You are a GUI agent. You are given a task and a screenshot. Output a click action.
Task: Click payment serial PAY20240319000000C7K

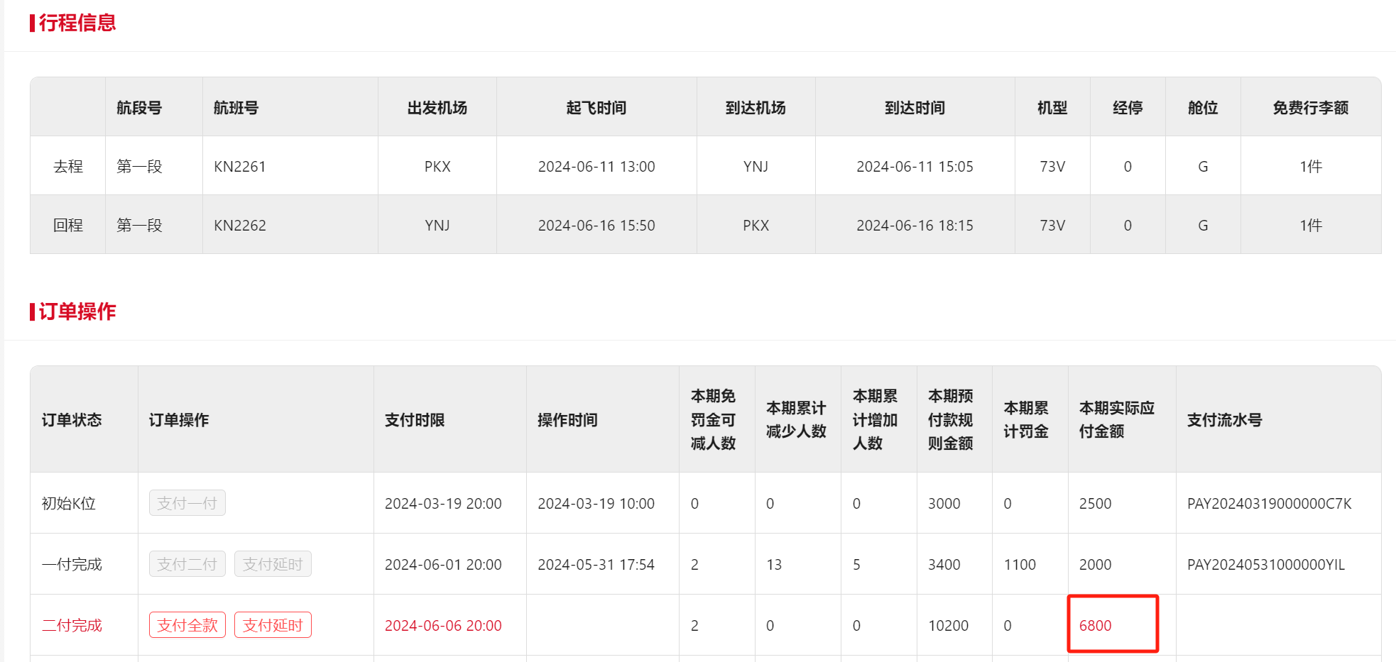point(1269,504)
